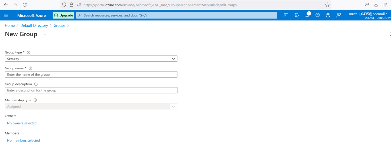Click the shield tracking protection icon
Viewport: 391px width, 150px height.
[x=64, y=5]
